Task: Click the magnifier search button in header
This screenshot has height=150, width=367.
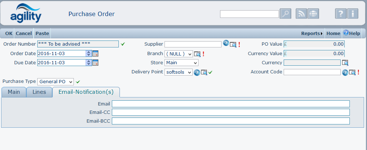Action: coord(285,14)
